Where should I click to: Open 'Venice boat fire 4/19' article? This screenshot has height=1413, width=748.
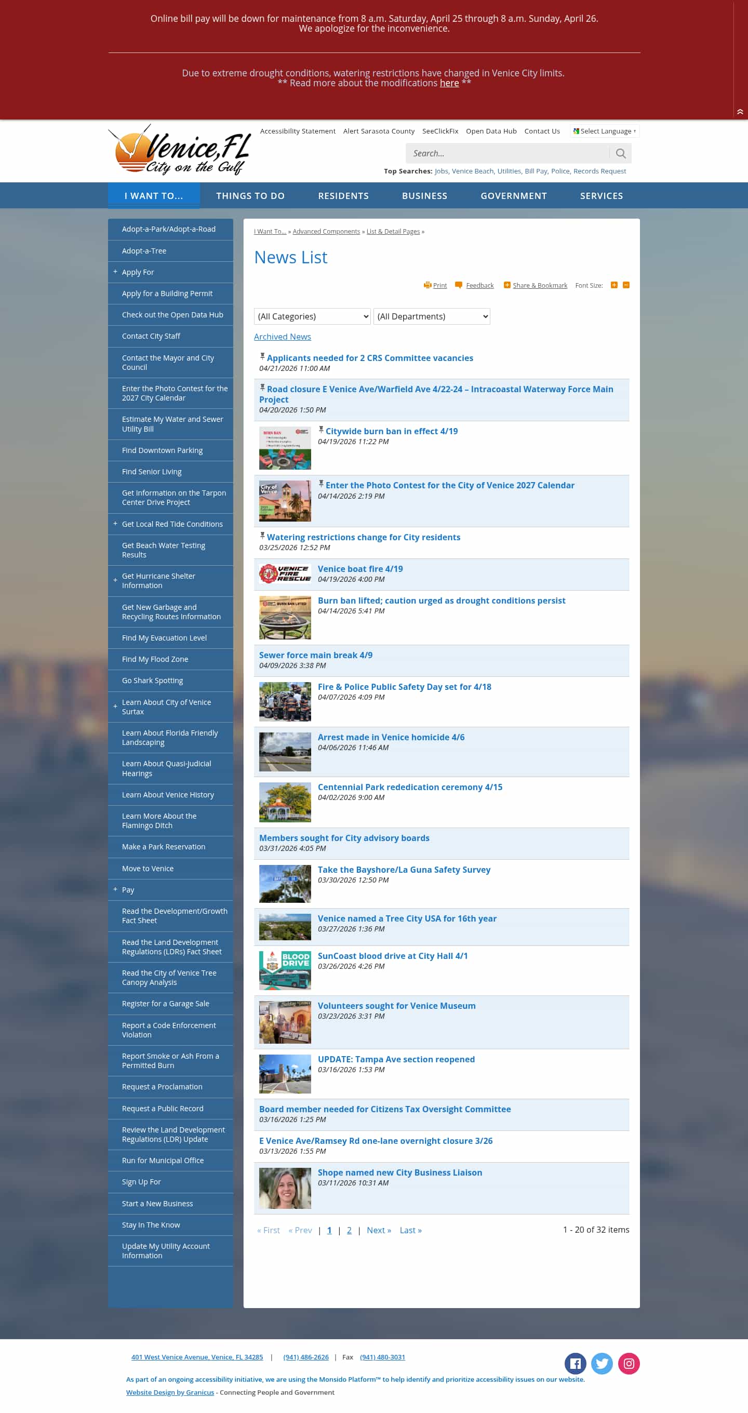click(x=360, y=569)
